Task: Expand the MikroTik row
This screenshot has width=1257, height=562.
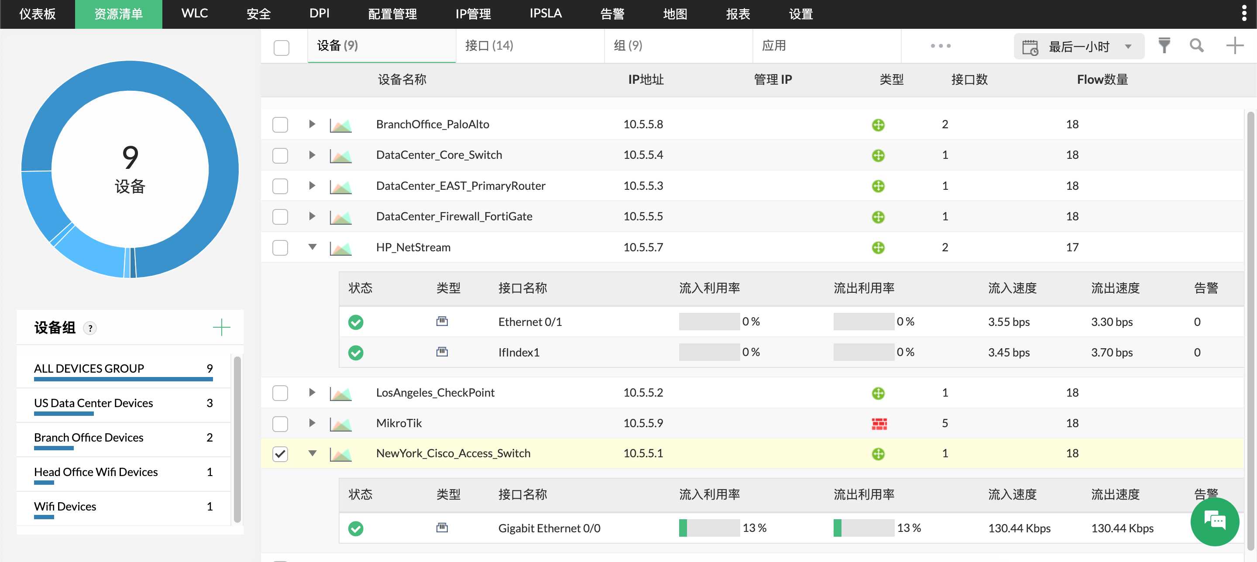Action: [x=313, y=423]
